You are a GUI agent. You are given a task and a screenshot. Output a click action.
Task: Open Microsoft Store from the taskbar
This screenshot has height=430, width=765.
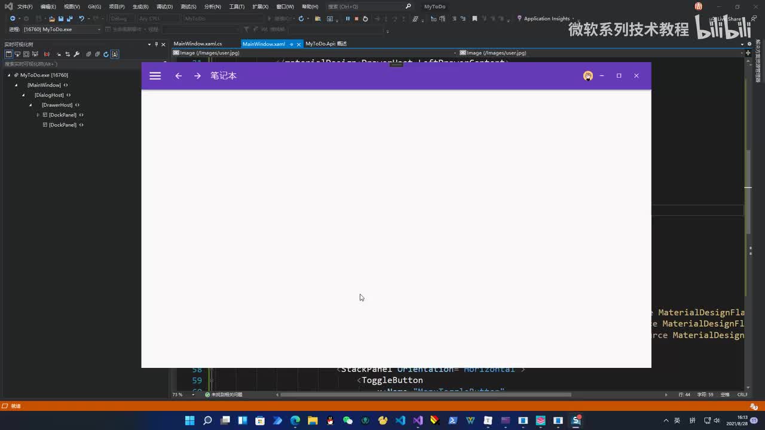260,420
